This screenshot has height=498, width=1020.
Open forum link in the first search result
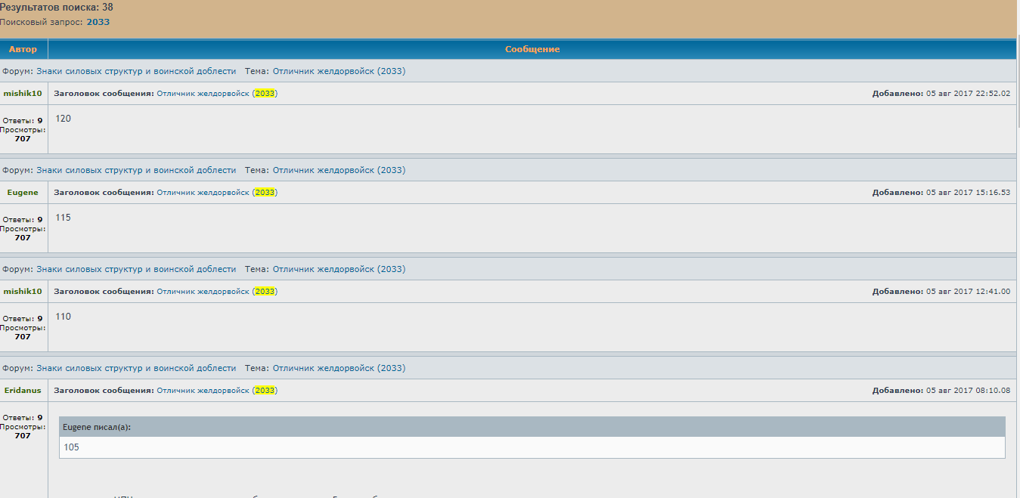point(136,71)
